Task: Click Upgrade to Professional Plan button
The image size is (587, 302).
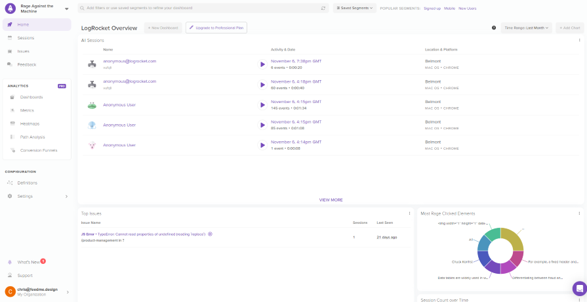Action: click(x=216, y=28)
